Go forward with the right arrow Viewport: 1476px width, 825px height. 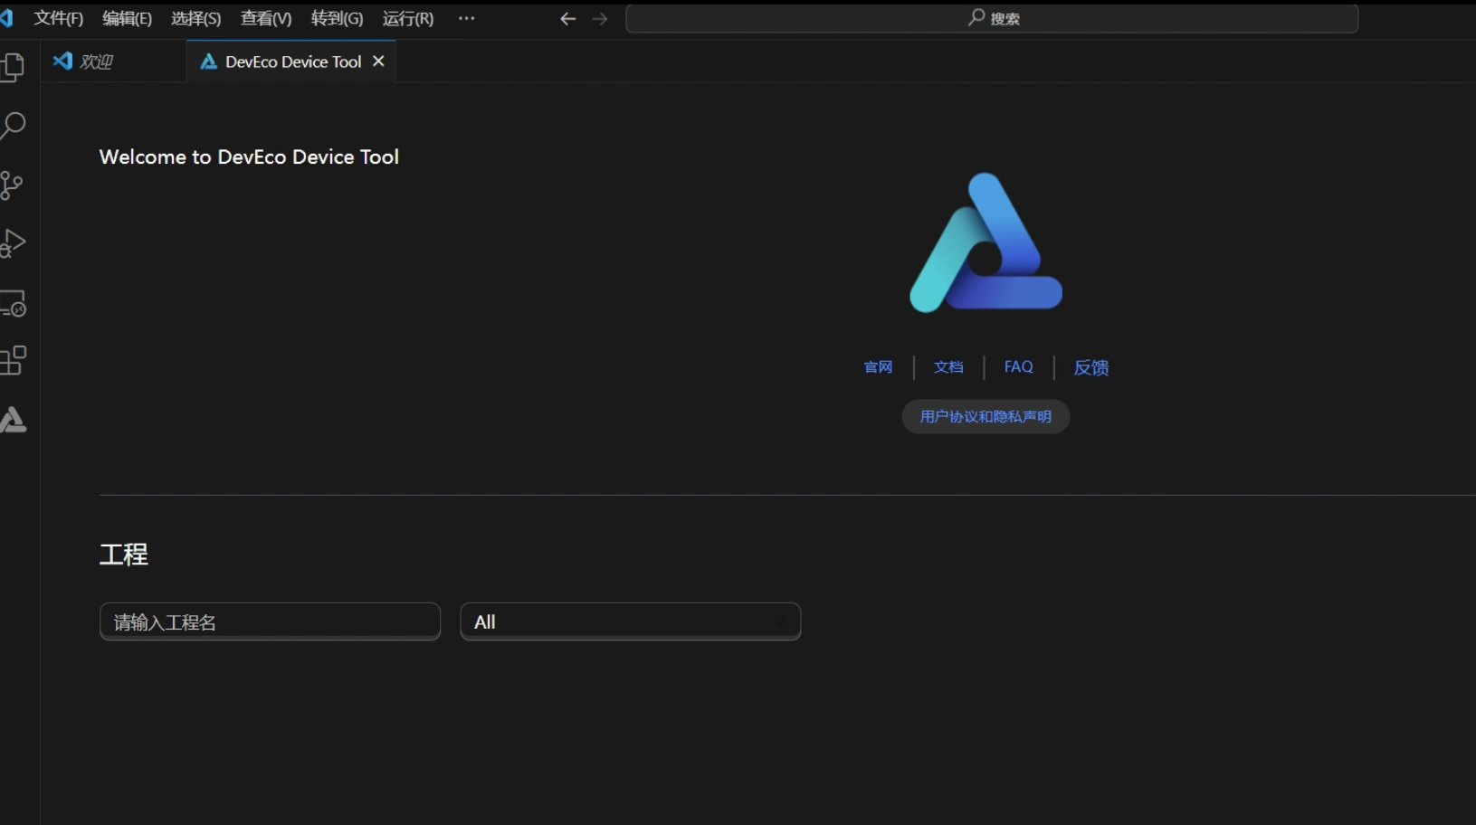point(600,19)
